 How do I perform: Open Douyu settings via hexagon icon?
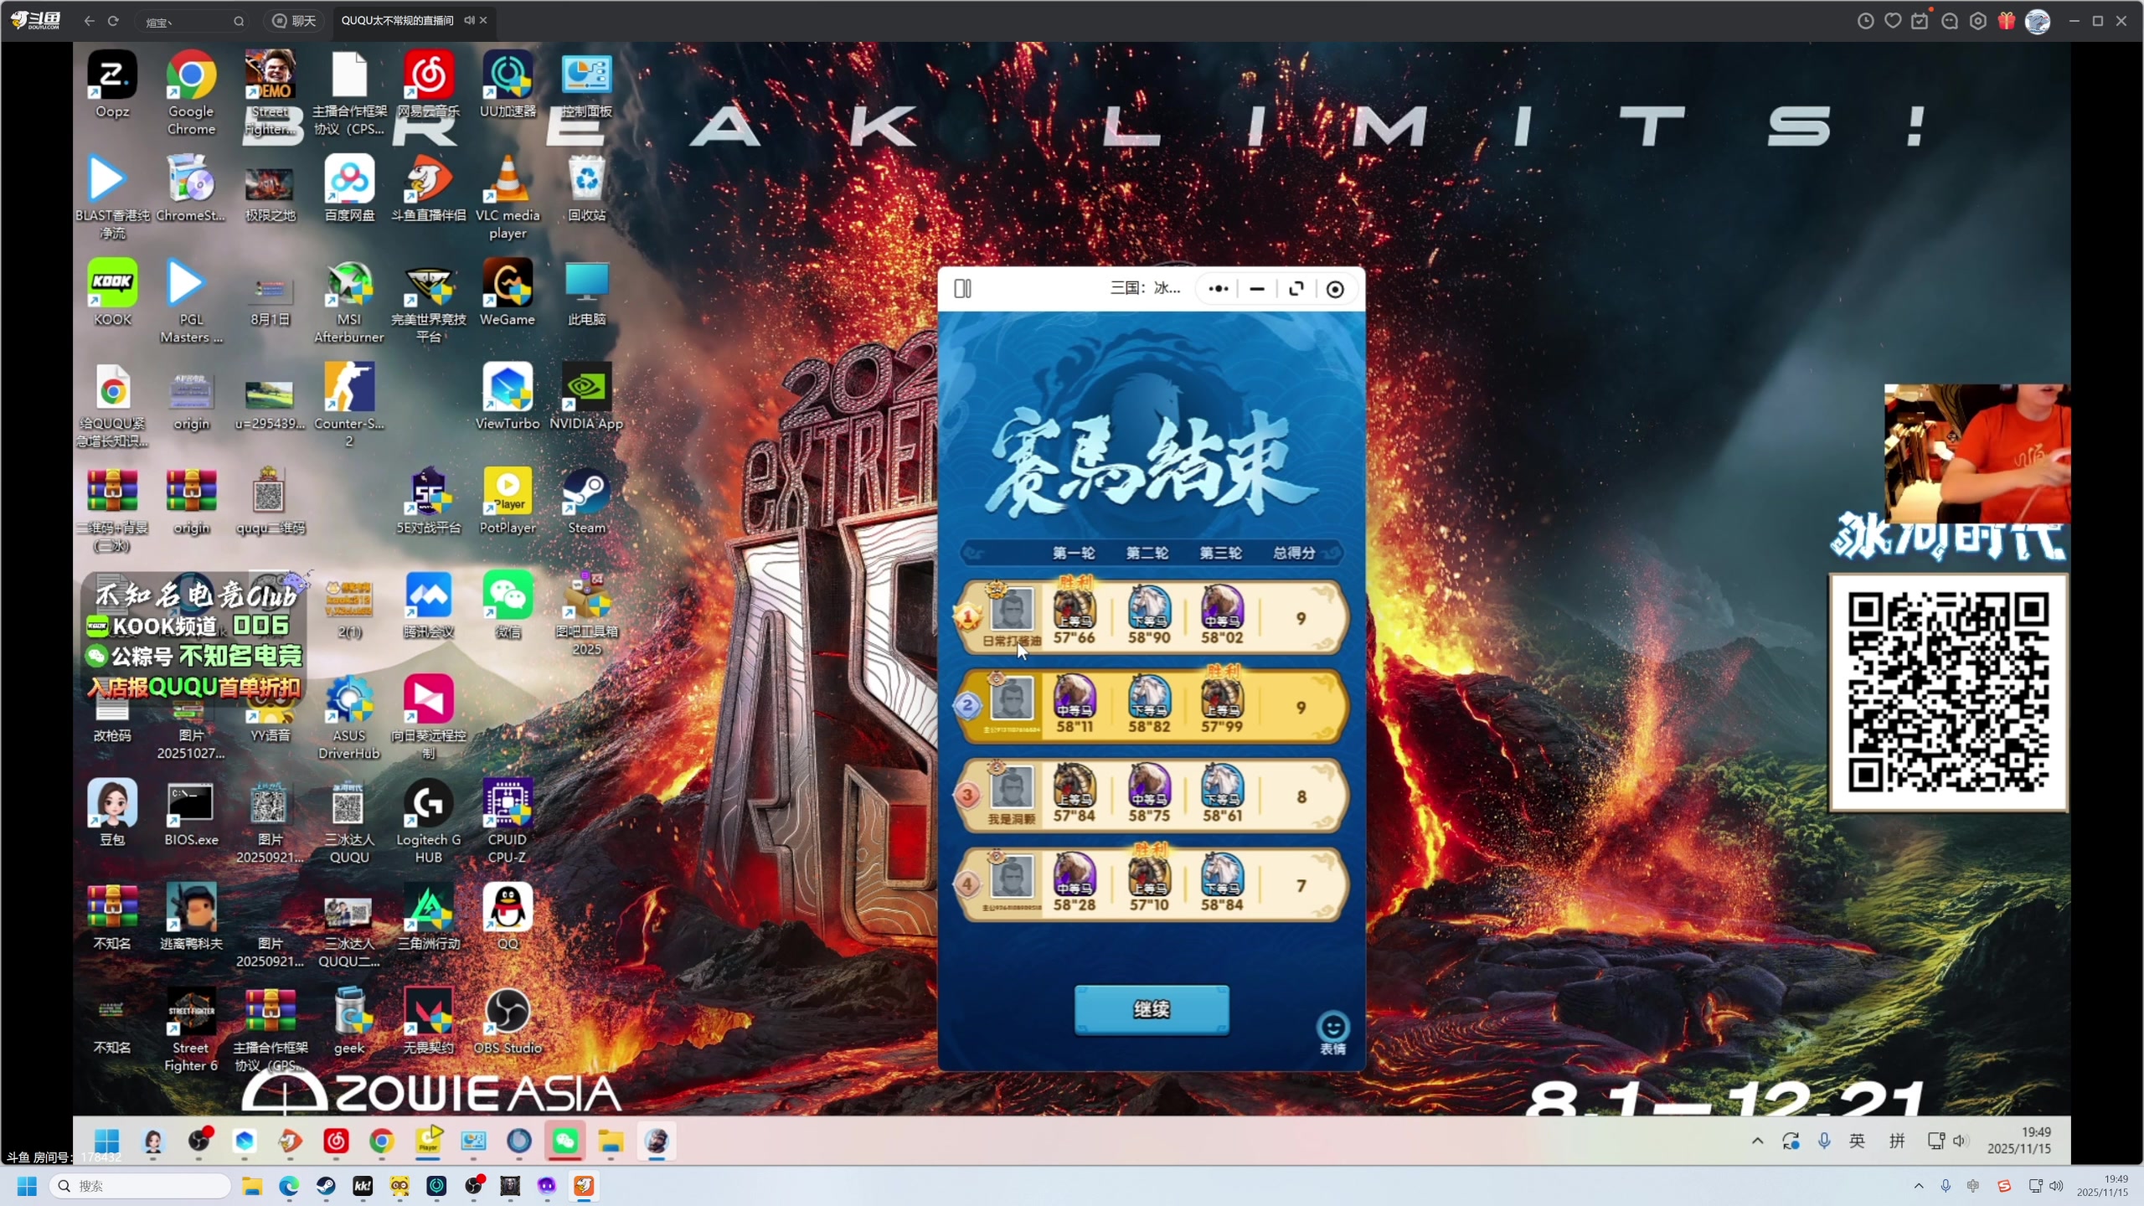pyautogui.click(x=1977, y=20)
